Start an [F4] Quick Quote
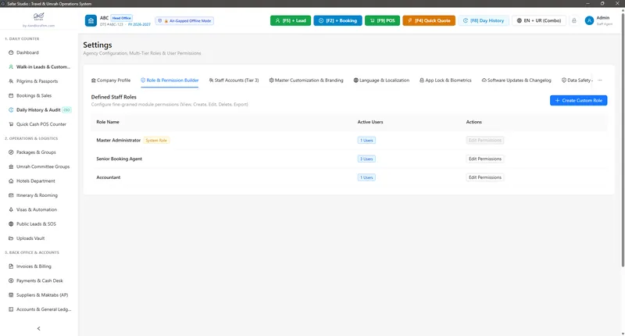625x336 pixels. click(x=429, y=21)
